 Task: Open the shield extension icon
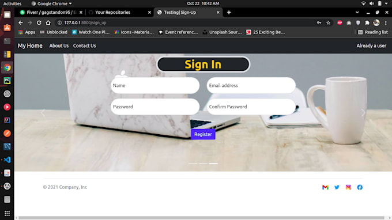pyautogui.click(x=358, y=22)
